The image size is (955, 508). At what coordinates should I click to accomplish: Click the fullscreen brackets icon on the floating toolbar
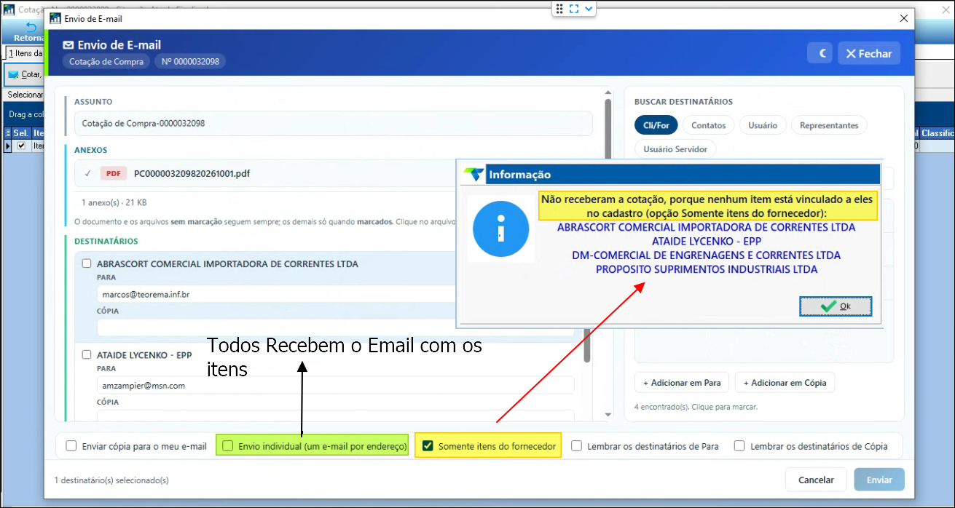[574, 9]
